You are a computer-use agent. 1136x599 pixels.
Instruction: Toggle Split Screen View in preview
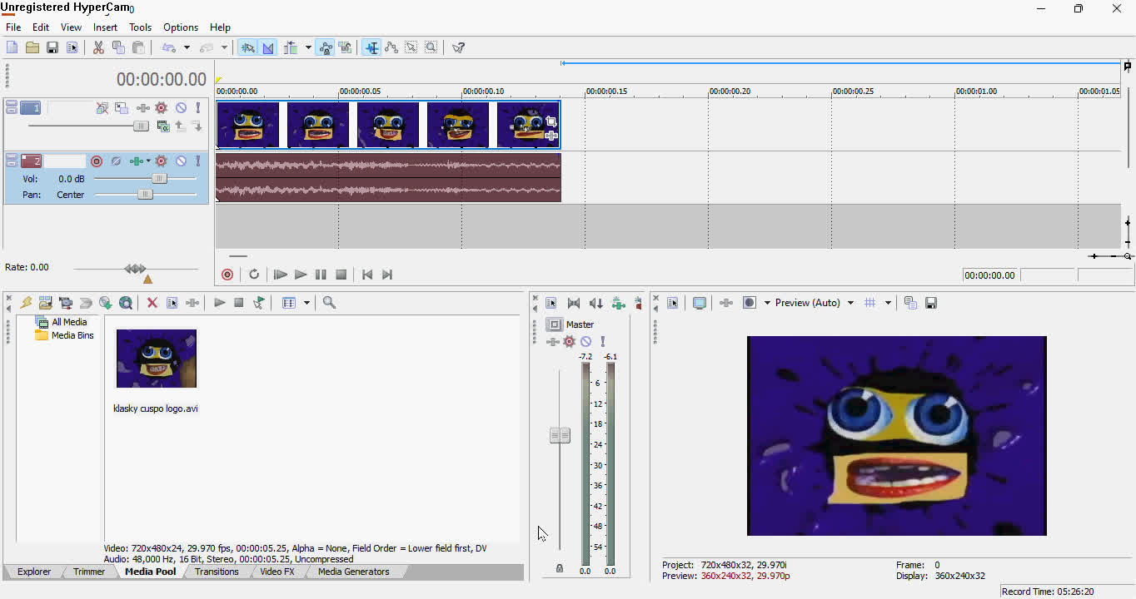pyautogui.click(x=750, y=303)
